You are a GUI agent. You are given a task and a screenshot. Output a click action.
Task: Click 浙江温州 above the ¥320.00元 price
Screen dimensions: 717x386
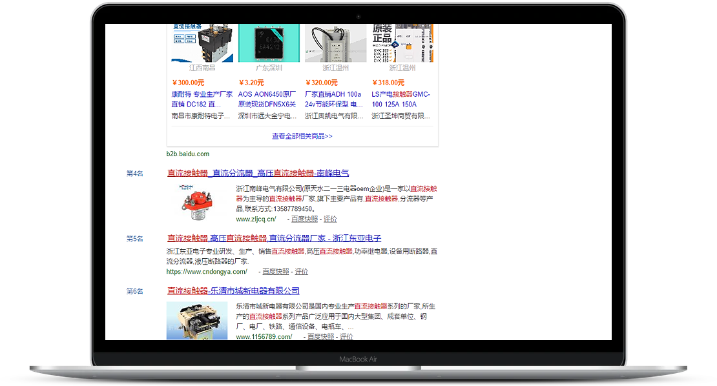(336, 68)
